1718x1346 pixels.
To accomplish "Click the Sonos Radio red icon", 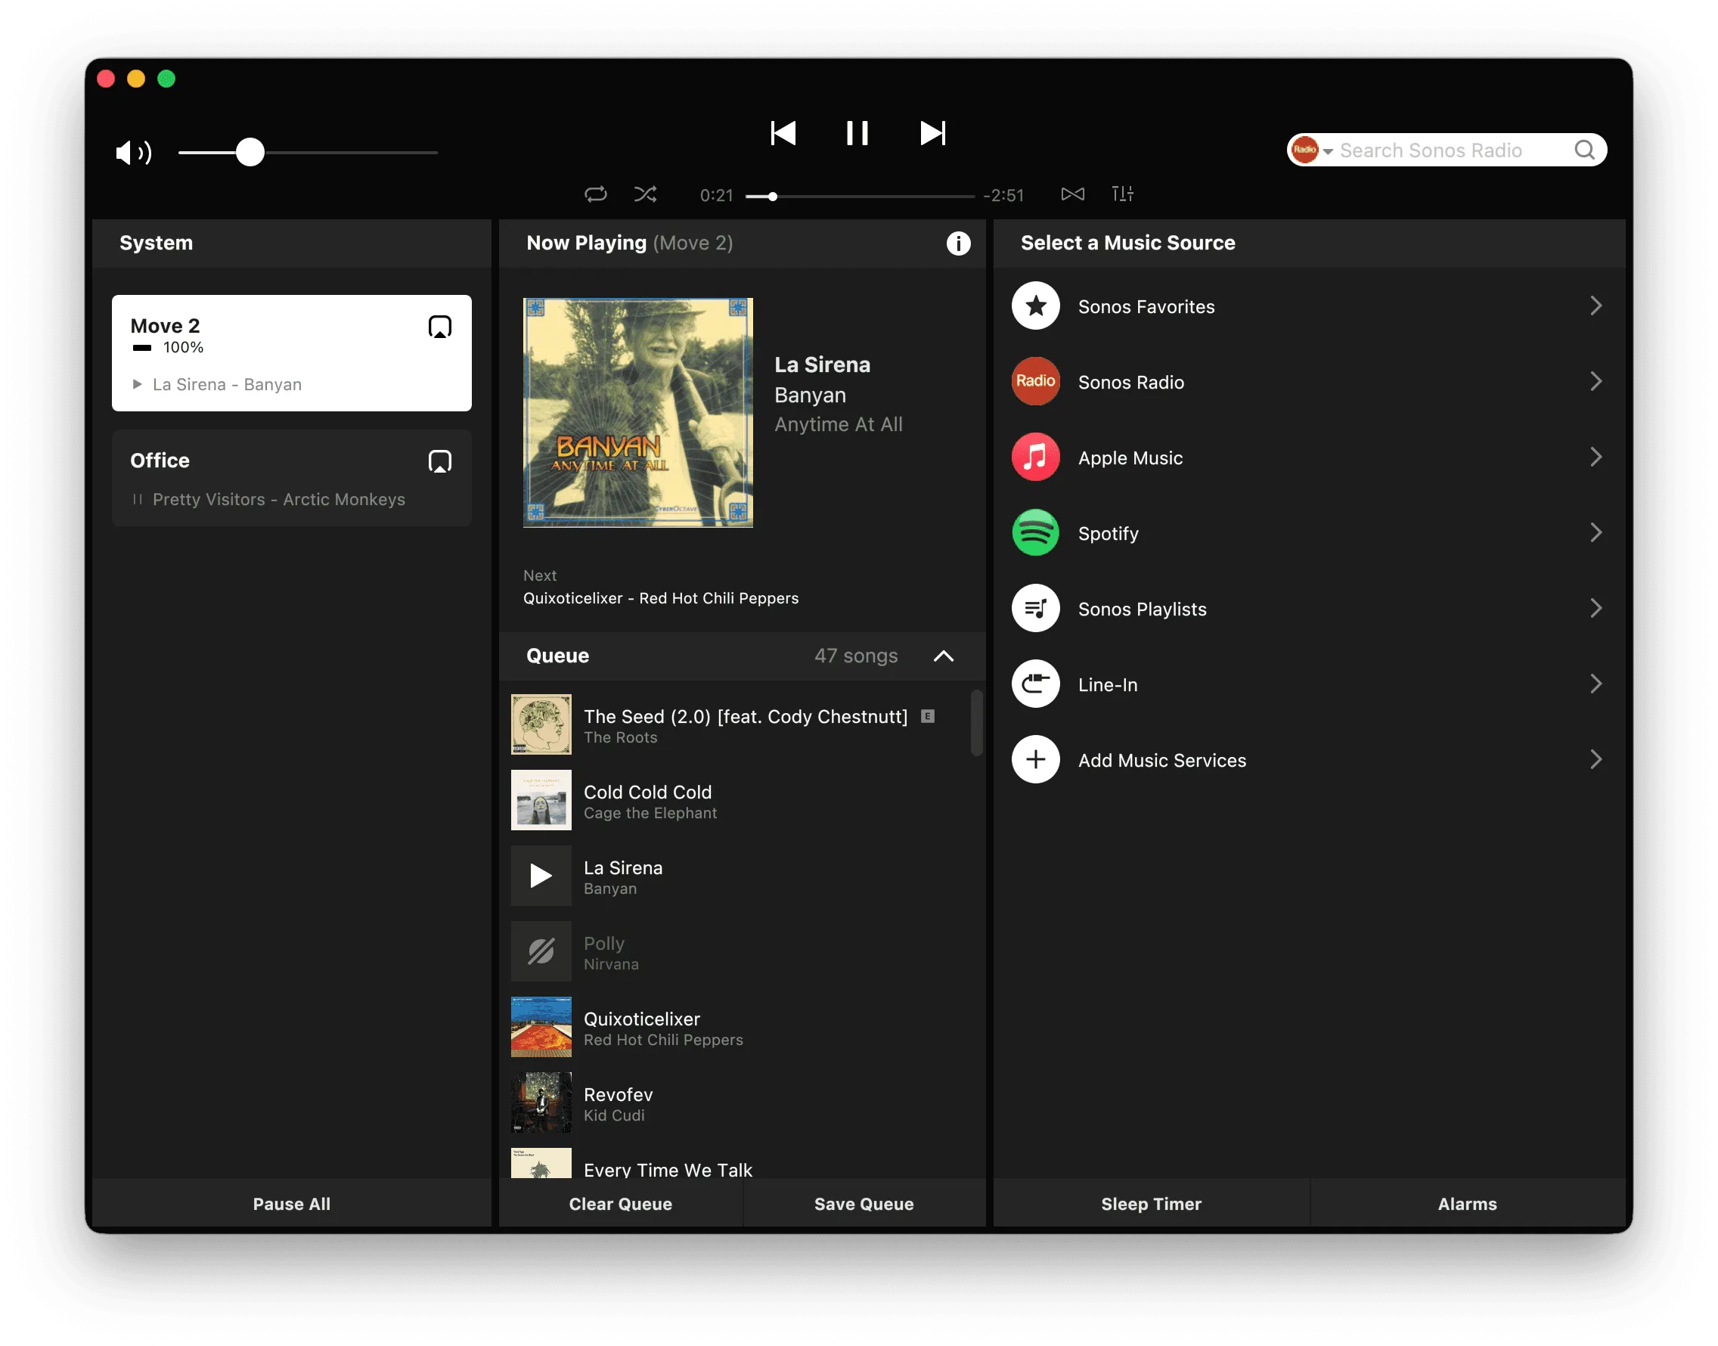I will [1035, 381].
